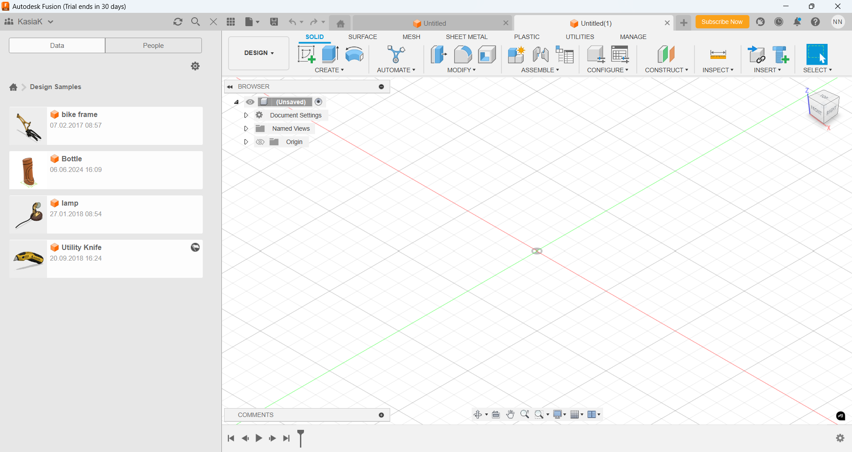Select the Shell tool icon
Image resolution: width=852 pixels, height=452 pixels.
coord(487,55)
